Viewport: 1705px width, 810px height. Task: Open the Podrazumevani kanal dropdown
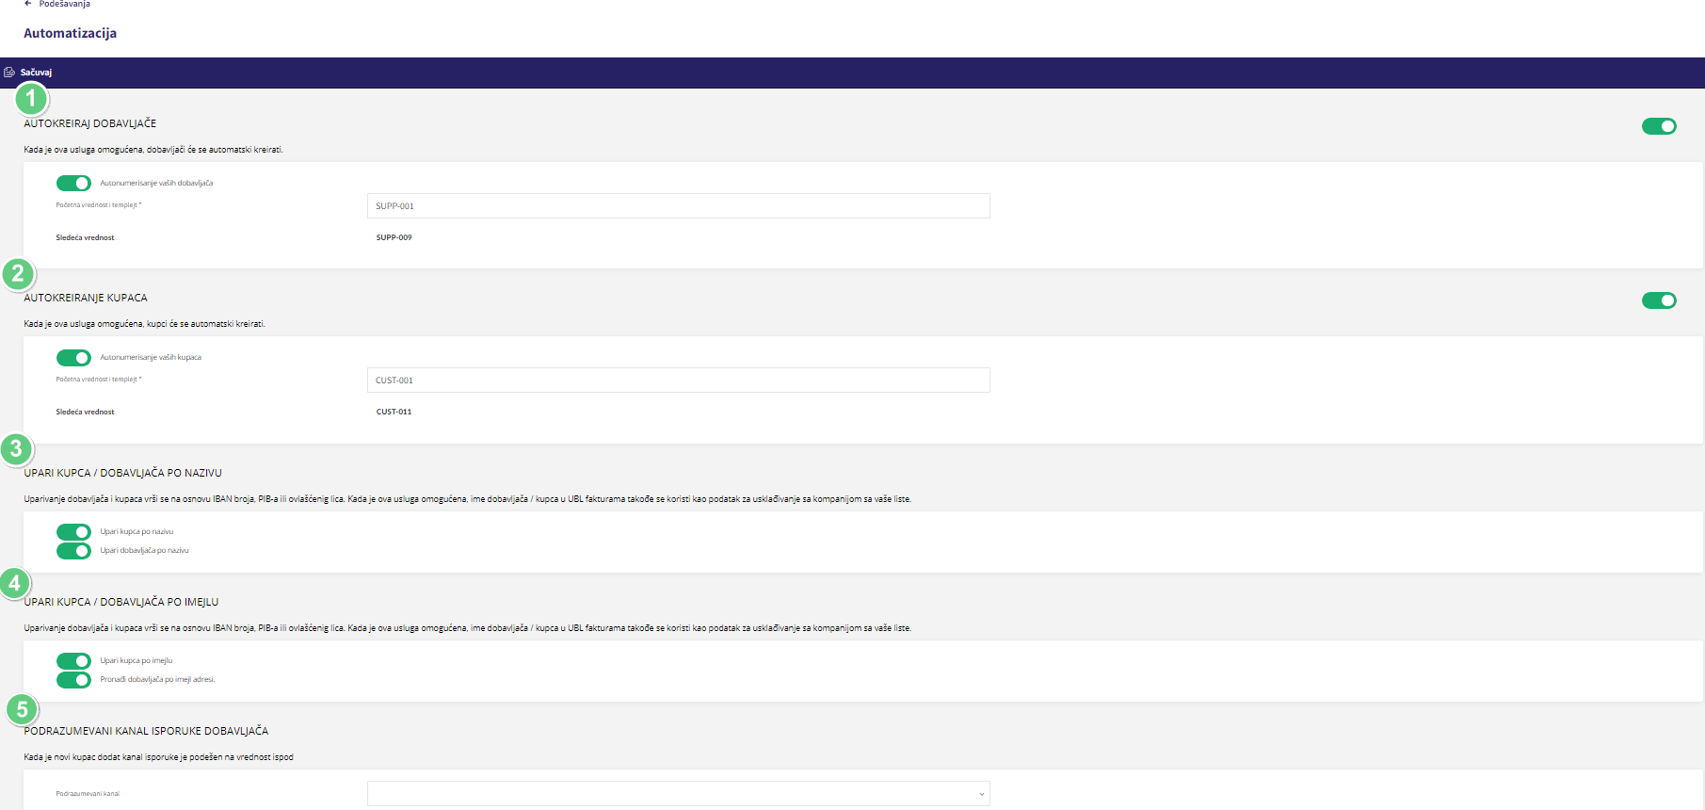678,794
